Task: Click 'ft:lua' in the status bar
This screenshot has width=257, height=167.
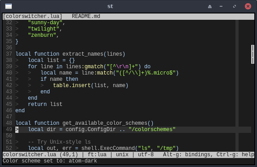Action: (97, 154)
